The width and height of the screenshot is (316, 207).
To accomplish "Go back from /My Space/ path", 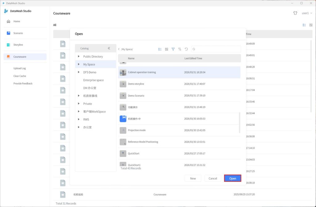I will click(119, 49).
